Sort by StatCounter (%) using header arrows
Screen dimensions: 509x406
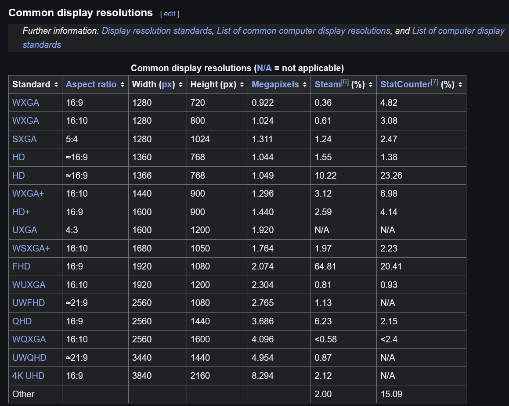[459, 85]
